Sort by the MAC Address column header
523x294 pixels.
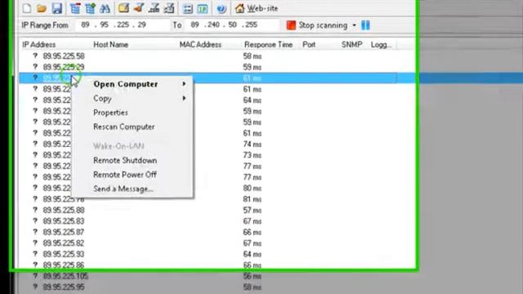click(200, 45)
